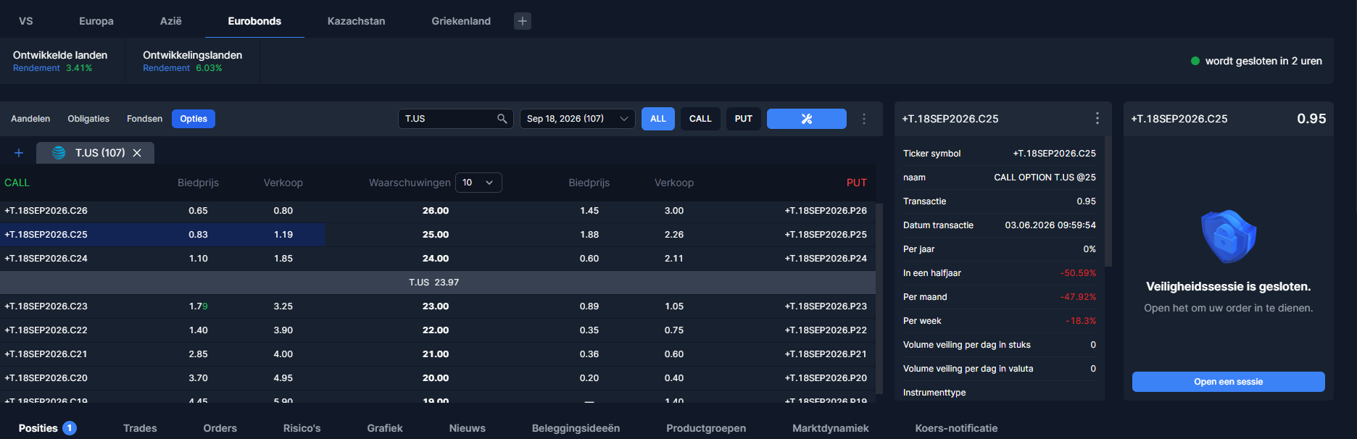Click the security shield illustration
1357x439 pixels.
tap(1228, 236)
